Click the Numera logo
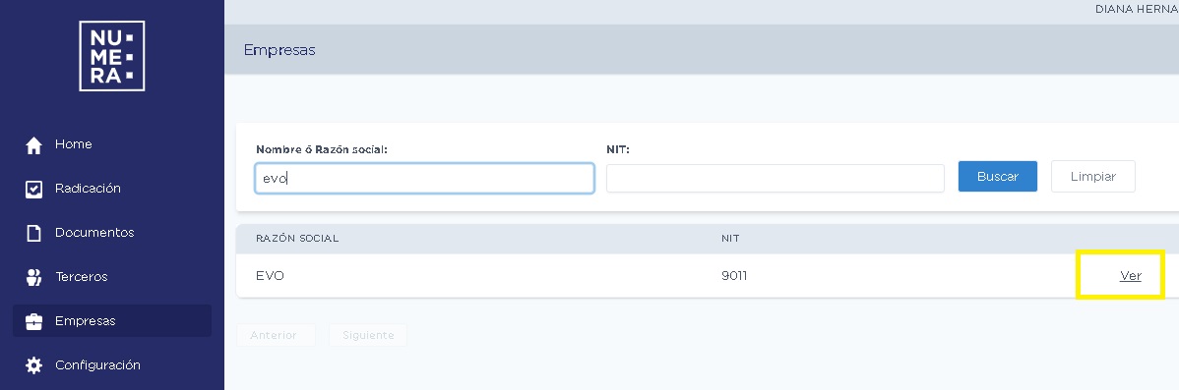 112,56
